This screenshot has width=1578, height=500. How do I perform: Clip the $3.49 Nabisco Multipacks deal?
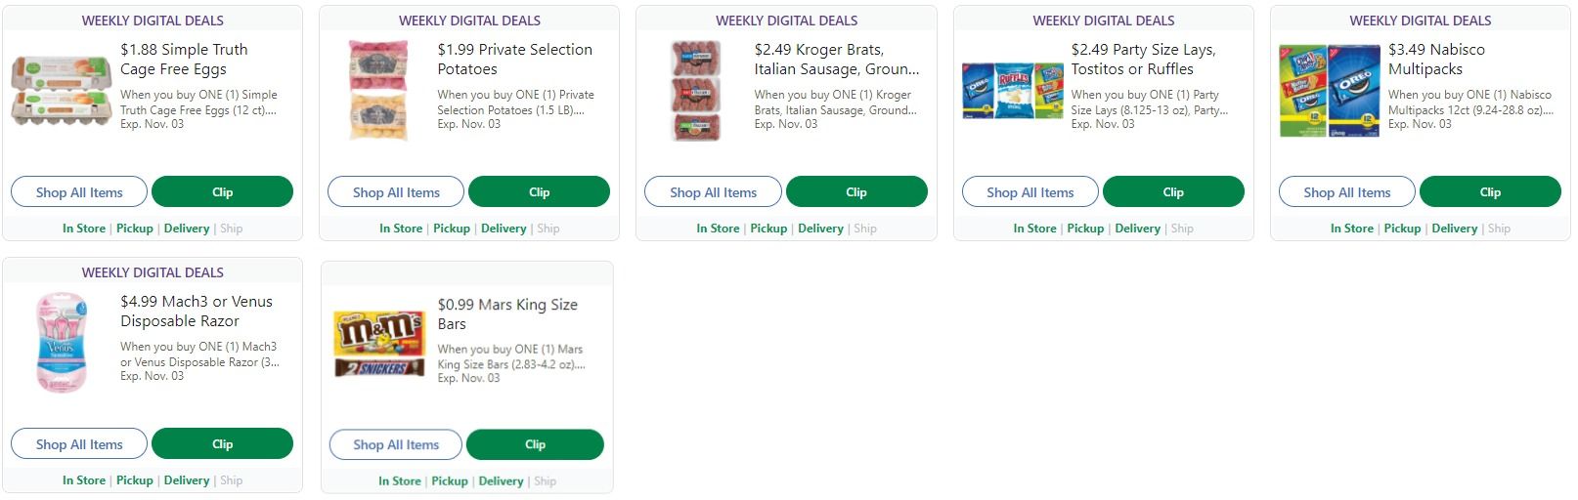[1489, 192]
